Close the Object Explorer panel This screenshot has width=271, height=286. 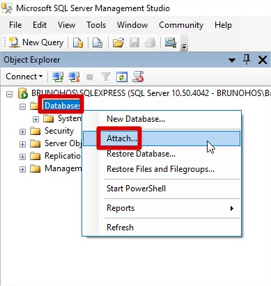pyautogui.click(x=263, y=60)
